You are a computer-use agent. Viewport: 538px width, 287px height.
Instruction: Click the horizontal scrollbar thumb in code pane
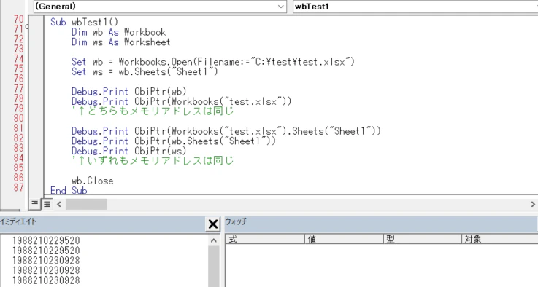click(x=86, y=204)
